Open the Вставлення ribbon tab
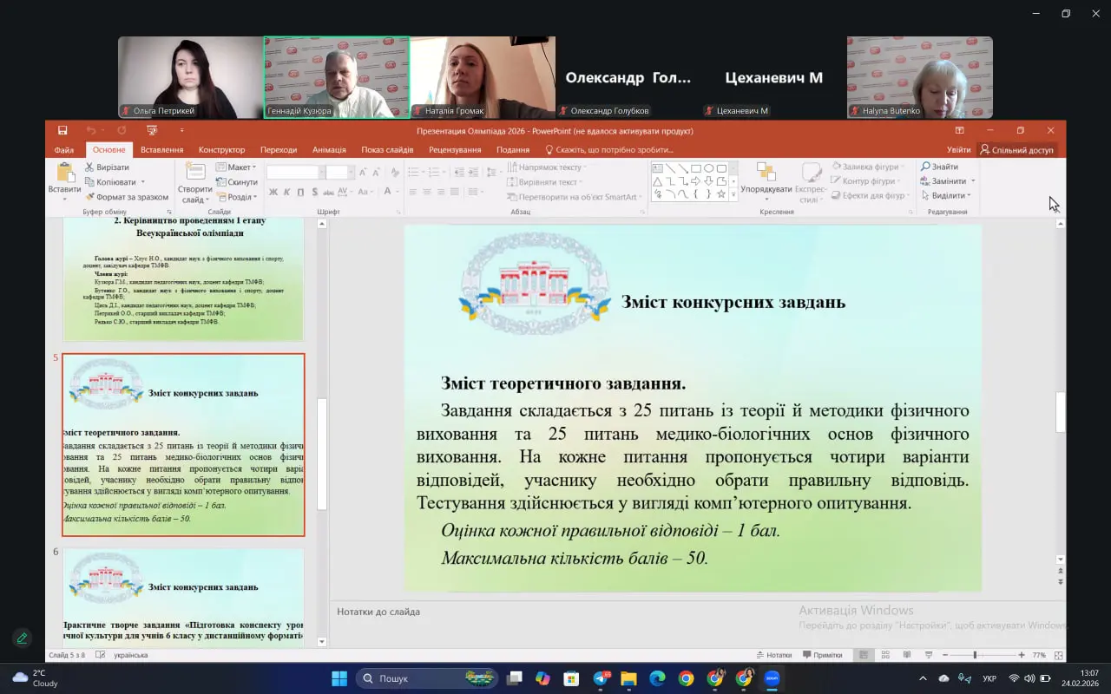1111x694 pixels. click(161, 150)
